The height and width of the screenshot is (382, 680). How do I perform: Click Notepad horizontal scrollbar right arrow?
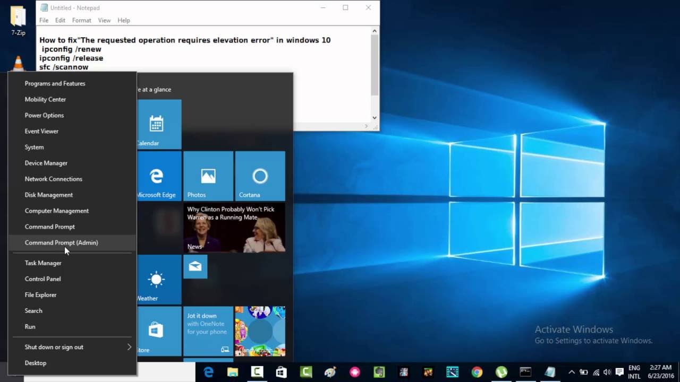pos(366,126)
